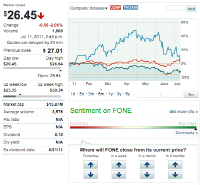Vote down arrow for In a month

point(147,174)
